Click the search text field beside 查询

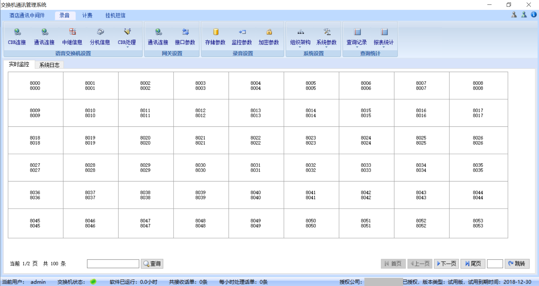113,264
